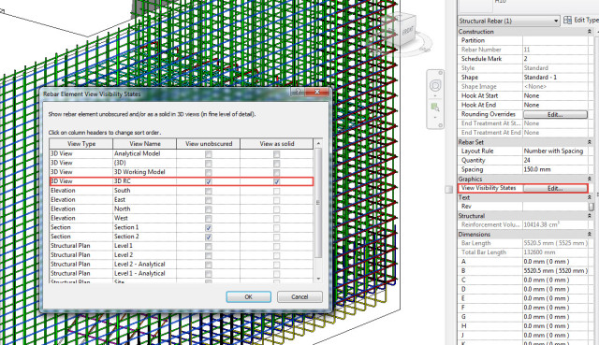The image size is (599, 345).
Task: Select the Level 2 structural plan row
Action: [181, 255]
